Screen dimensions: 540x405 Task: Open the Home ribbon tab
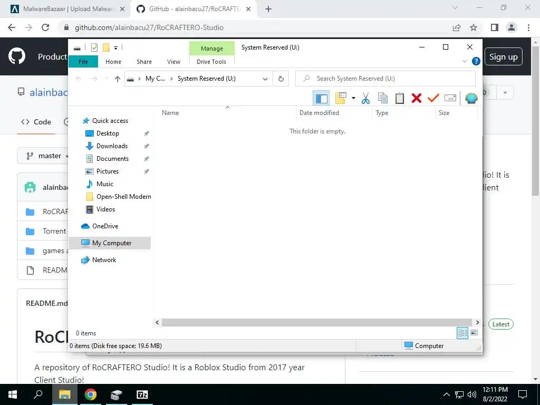pos(113,62)
